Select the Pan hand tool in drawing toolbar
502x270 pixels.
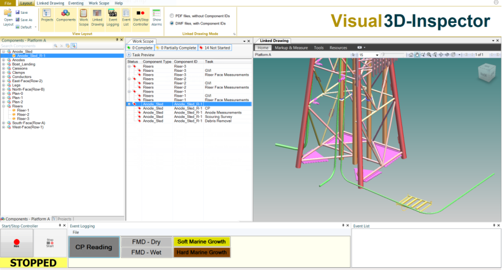417,55
